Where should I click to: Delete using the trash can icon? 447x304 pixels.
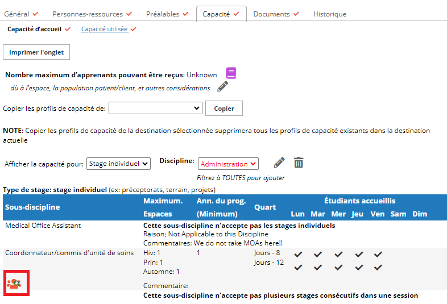pos(299,163)
